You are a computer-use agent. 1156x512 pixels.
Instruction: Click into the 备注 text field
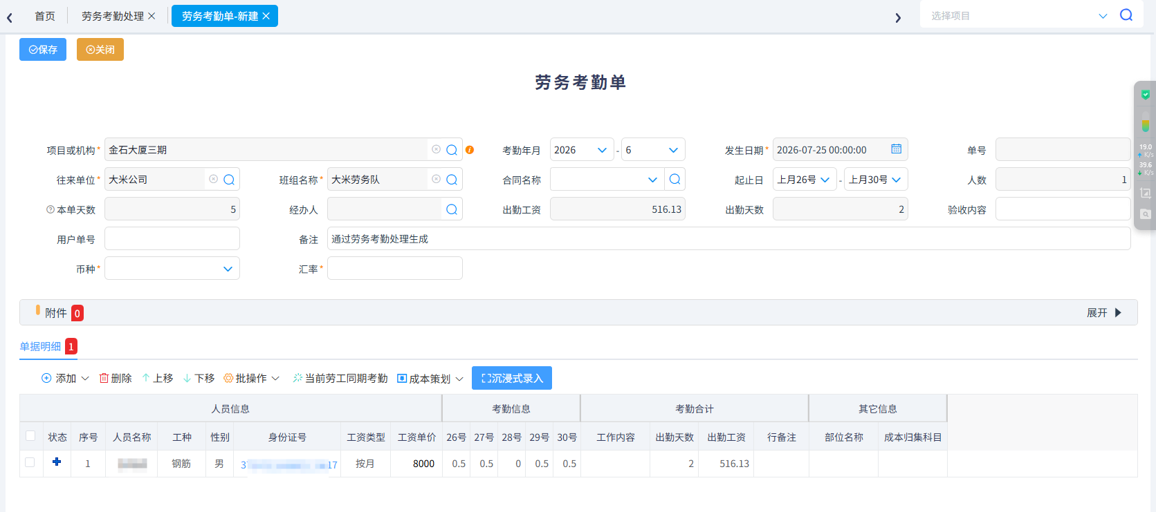pos(729,239)
